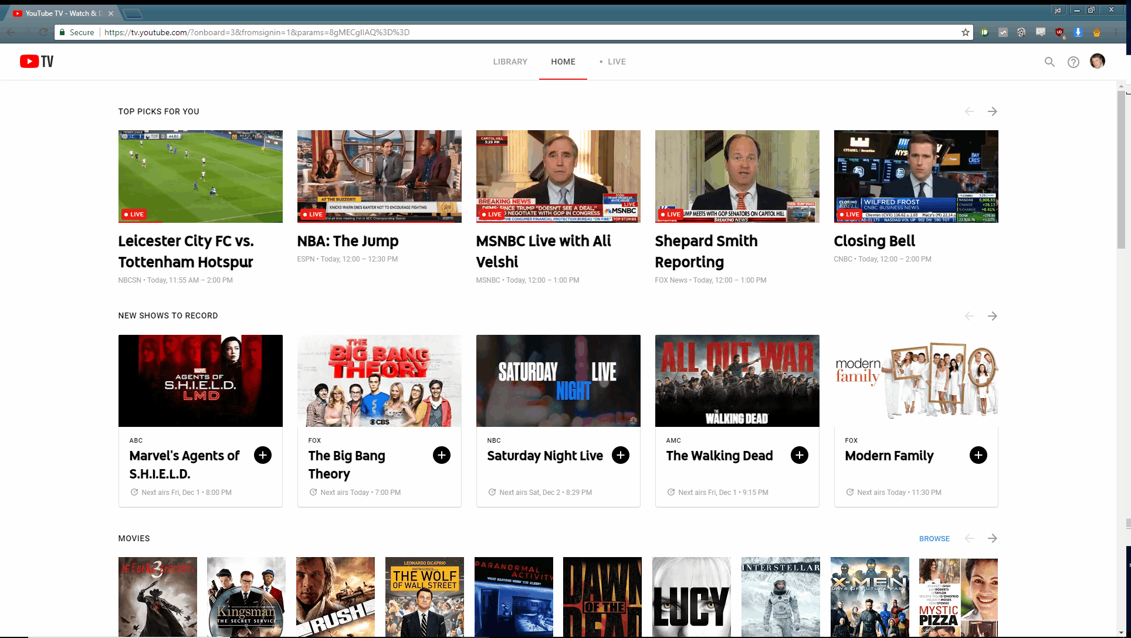
Task: Click the user profile avatar icon
Action: (1097, 62)
